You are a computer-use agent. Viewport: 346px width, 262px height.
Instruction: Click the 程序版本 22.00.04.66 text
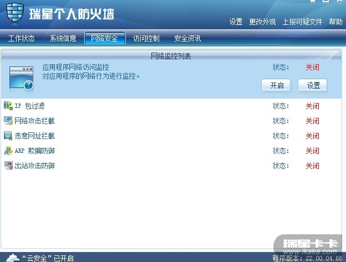tap(307, 258)
